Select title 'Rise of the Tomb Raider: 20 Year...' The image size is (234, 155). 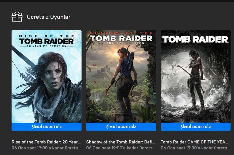[x=46, y=142]
